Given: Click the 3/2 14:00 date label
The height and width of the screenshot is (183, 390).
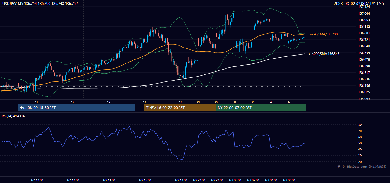Looking at the screenshot, I should point(109,180).
